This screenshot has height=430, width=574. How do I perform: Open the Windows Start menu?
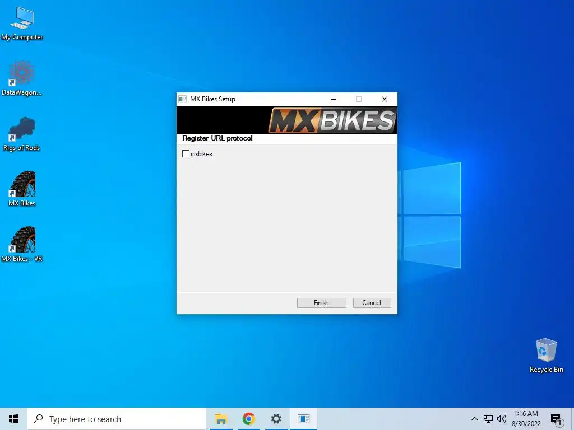pos(13,419)
